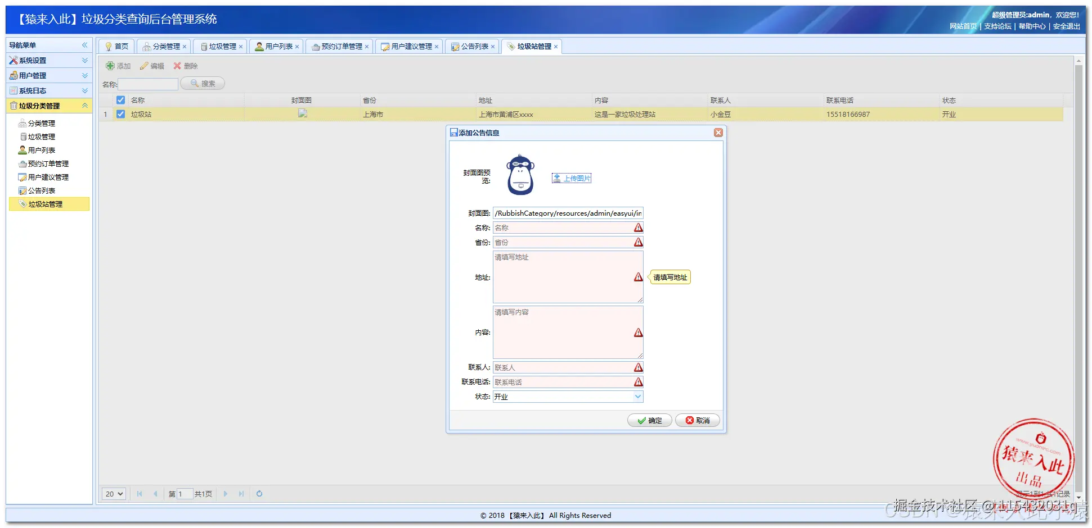This screenshot has width=1092, height=528.
Task: Open the 网站首页 header link
Action: [963, 26]
